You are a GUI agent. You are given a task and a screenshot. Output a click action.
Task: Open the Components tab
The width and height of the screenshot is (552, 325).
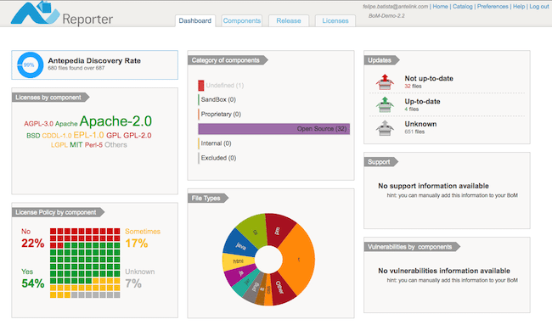(x=242, y=20)
